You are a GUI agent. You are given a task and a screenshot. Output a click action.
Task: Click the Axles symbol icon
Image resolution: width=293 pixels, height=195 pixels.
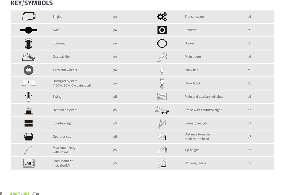click(29, 30)
